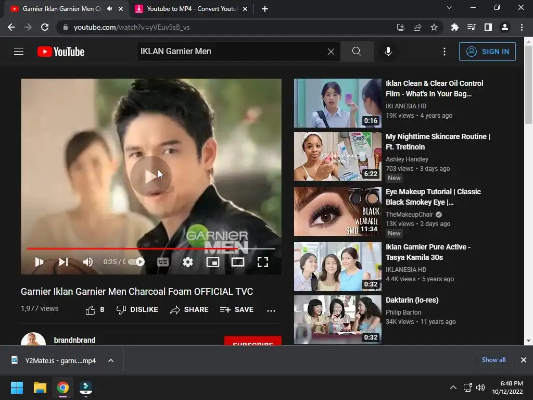Viewport: 533px width, 400px height.
Task: Open the Daktarin (lo-res) video title
Action: [x=412, y=300]
